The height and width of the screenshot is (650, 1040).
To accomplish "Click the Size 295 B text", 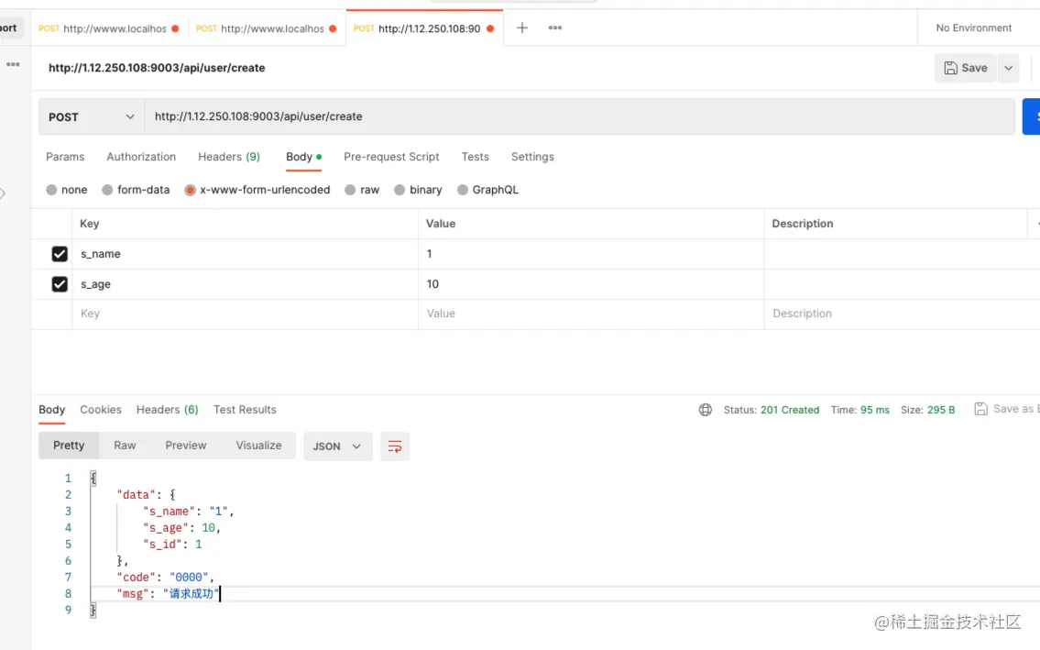I will click(927, 410).
